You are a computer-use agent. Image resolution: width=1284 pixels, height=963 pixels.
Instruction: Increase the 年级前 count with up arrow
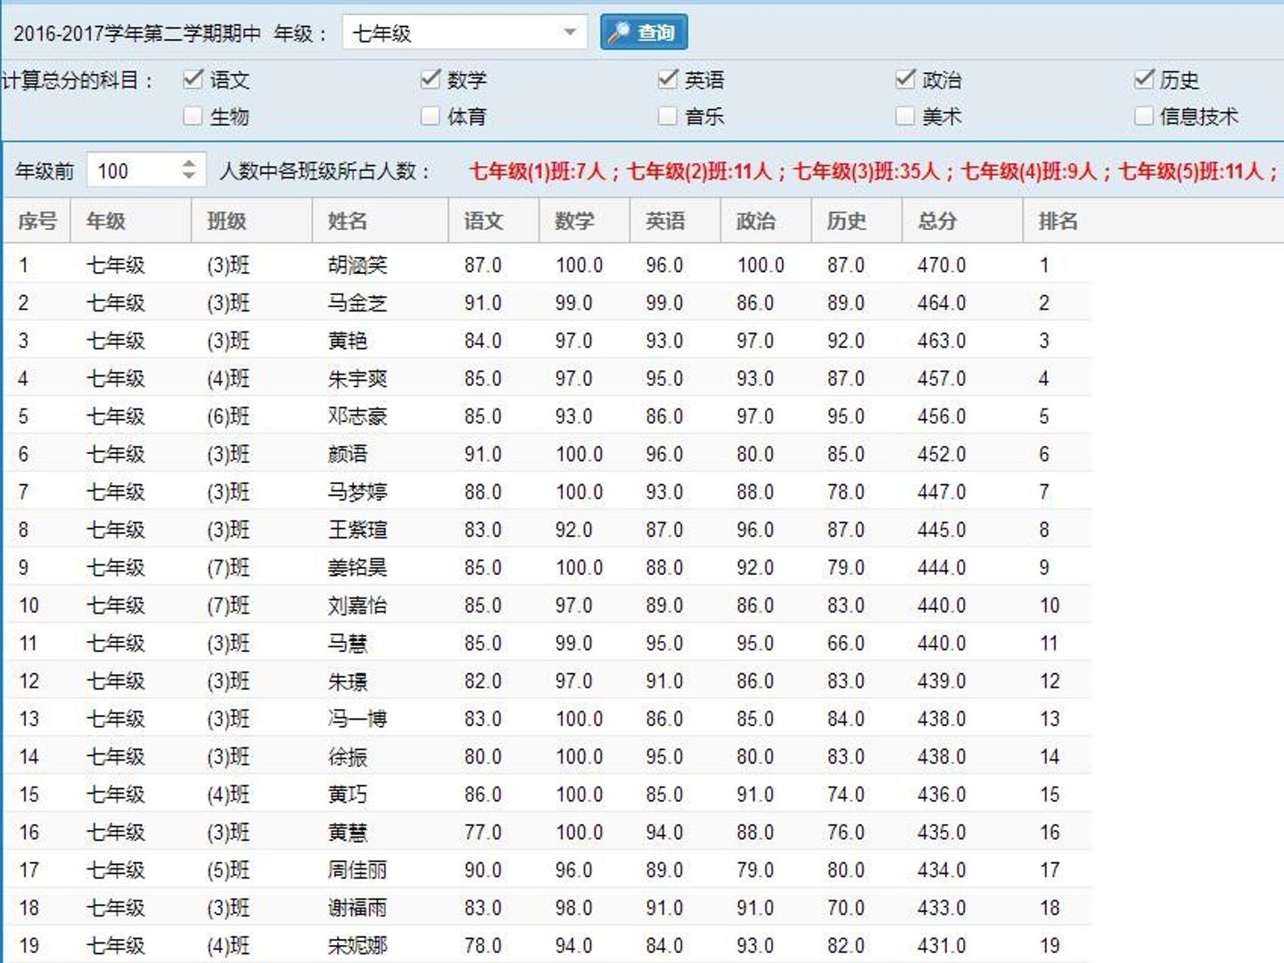point(188,163)
